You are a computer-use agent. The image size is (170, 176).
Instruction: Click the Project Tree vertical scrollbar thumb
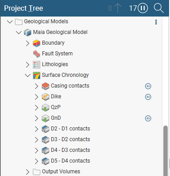point(166,151)
